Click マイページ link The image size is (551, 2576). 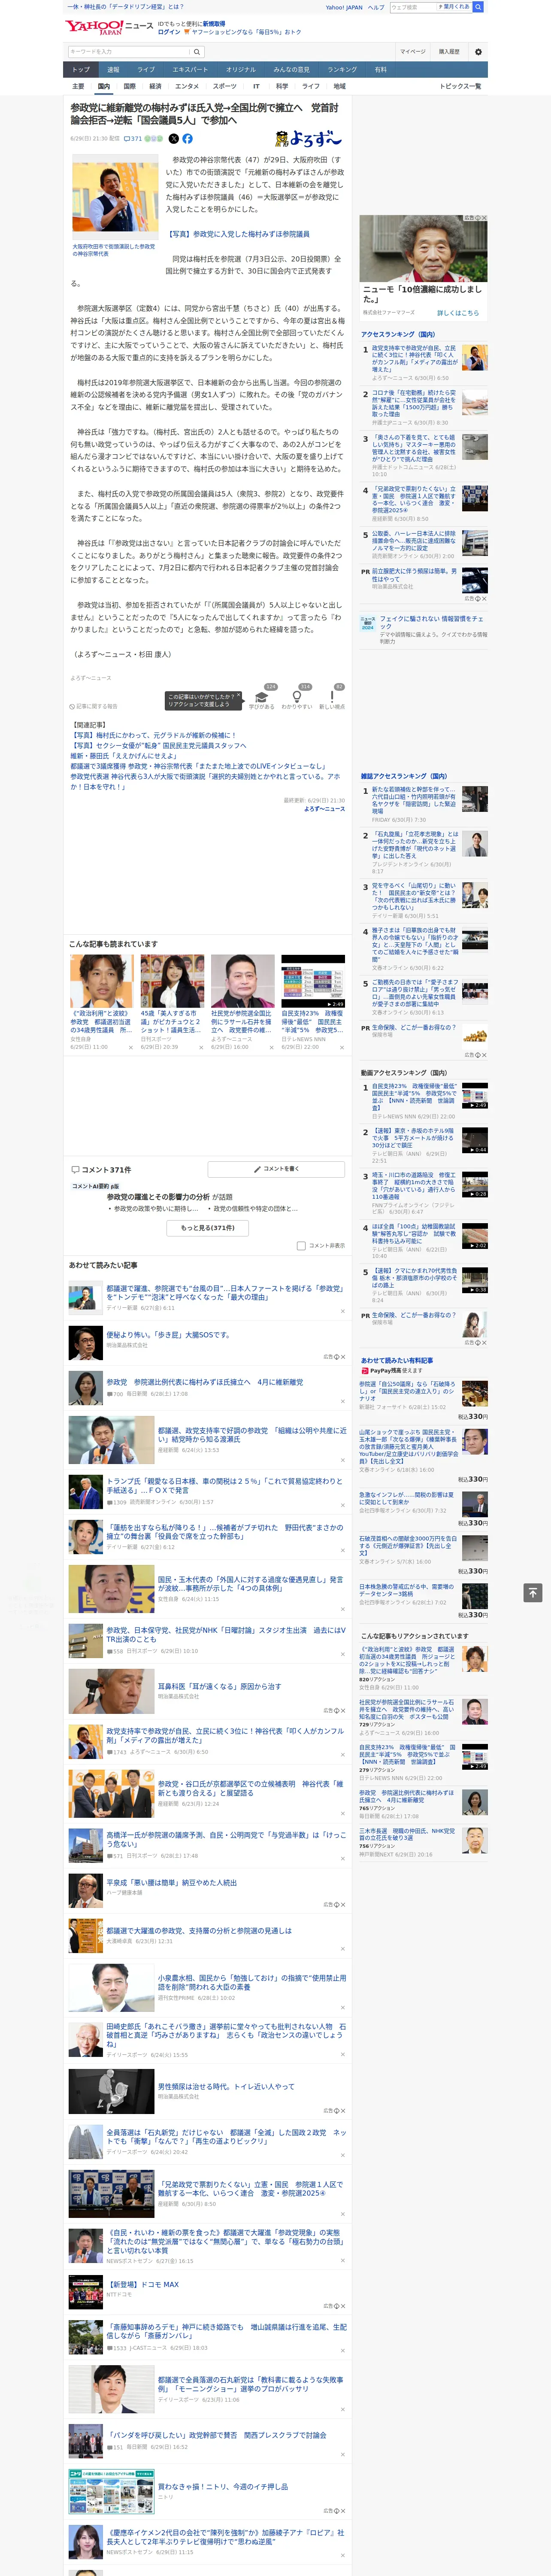pyautogui.click(x=413, y=52)
